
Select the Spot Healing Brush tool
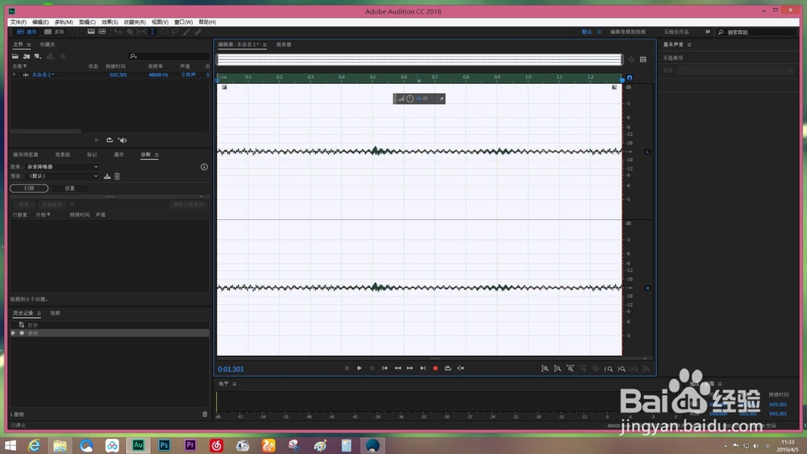[198, 32]
